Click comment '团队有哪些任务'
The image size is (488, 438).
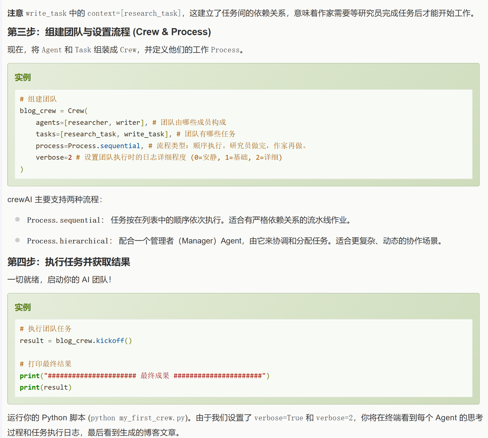point(210,134)
